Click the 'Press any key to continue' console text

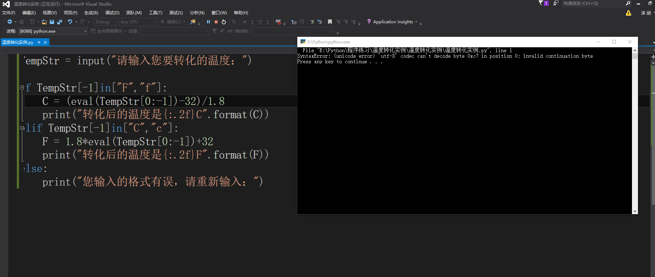[x=340, y=62]
